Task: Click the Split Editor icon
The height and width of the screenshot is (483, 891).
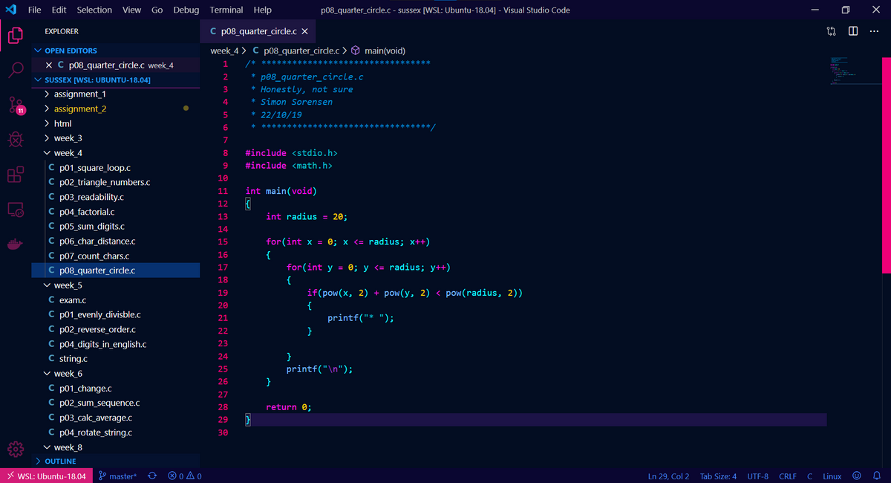Action: tap(853, 31)
